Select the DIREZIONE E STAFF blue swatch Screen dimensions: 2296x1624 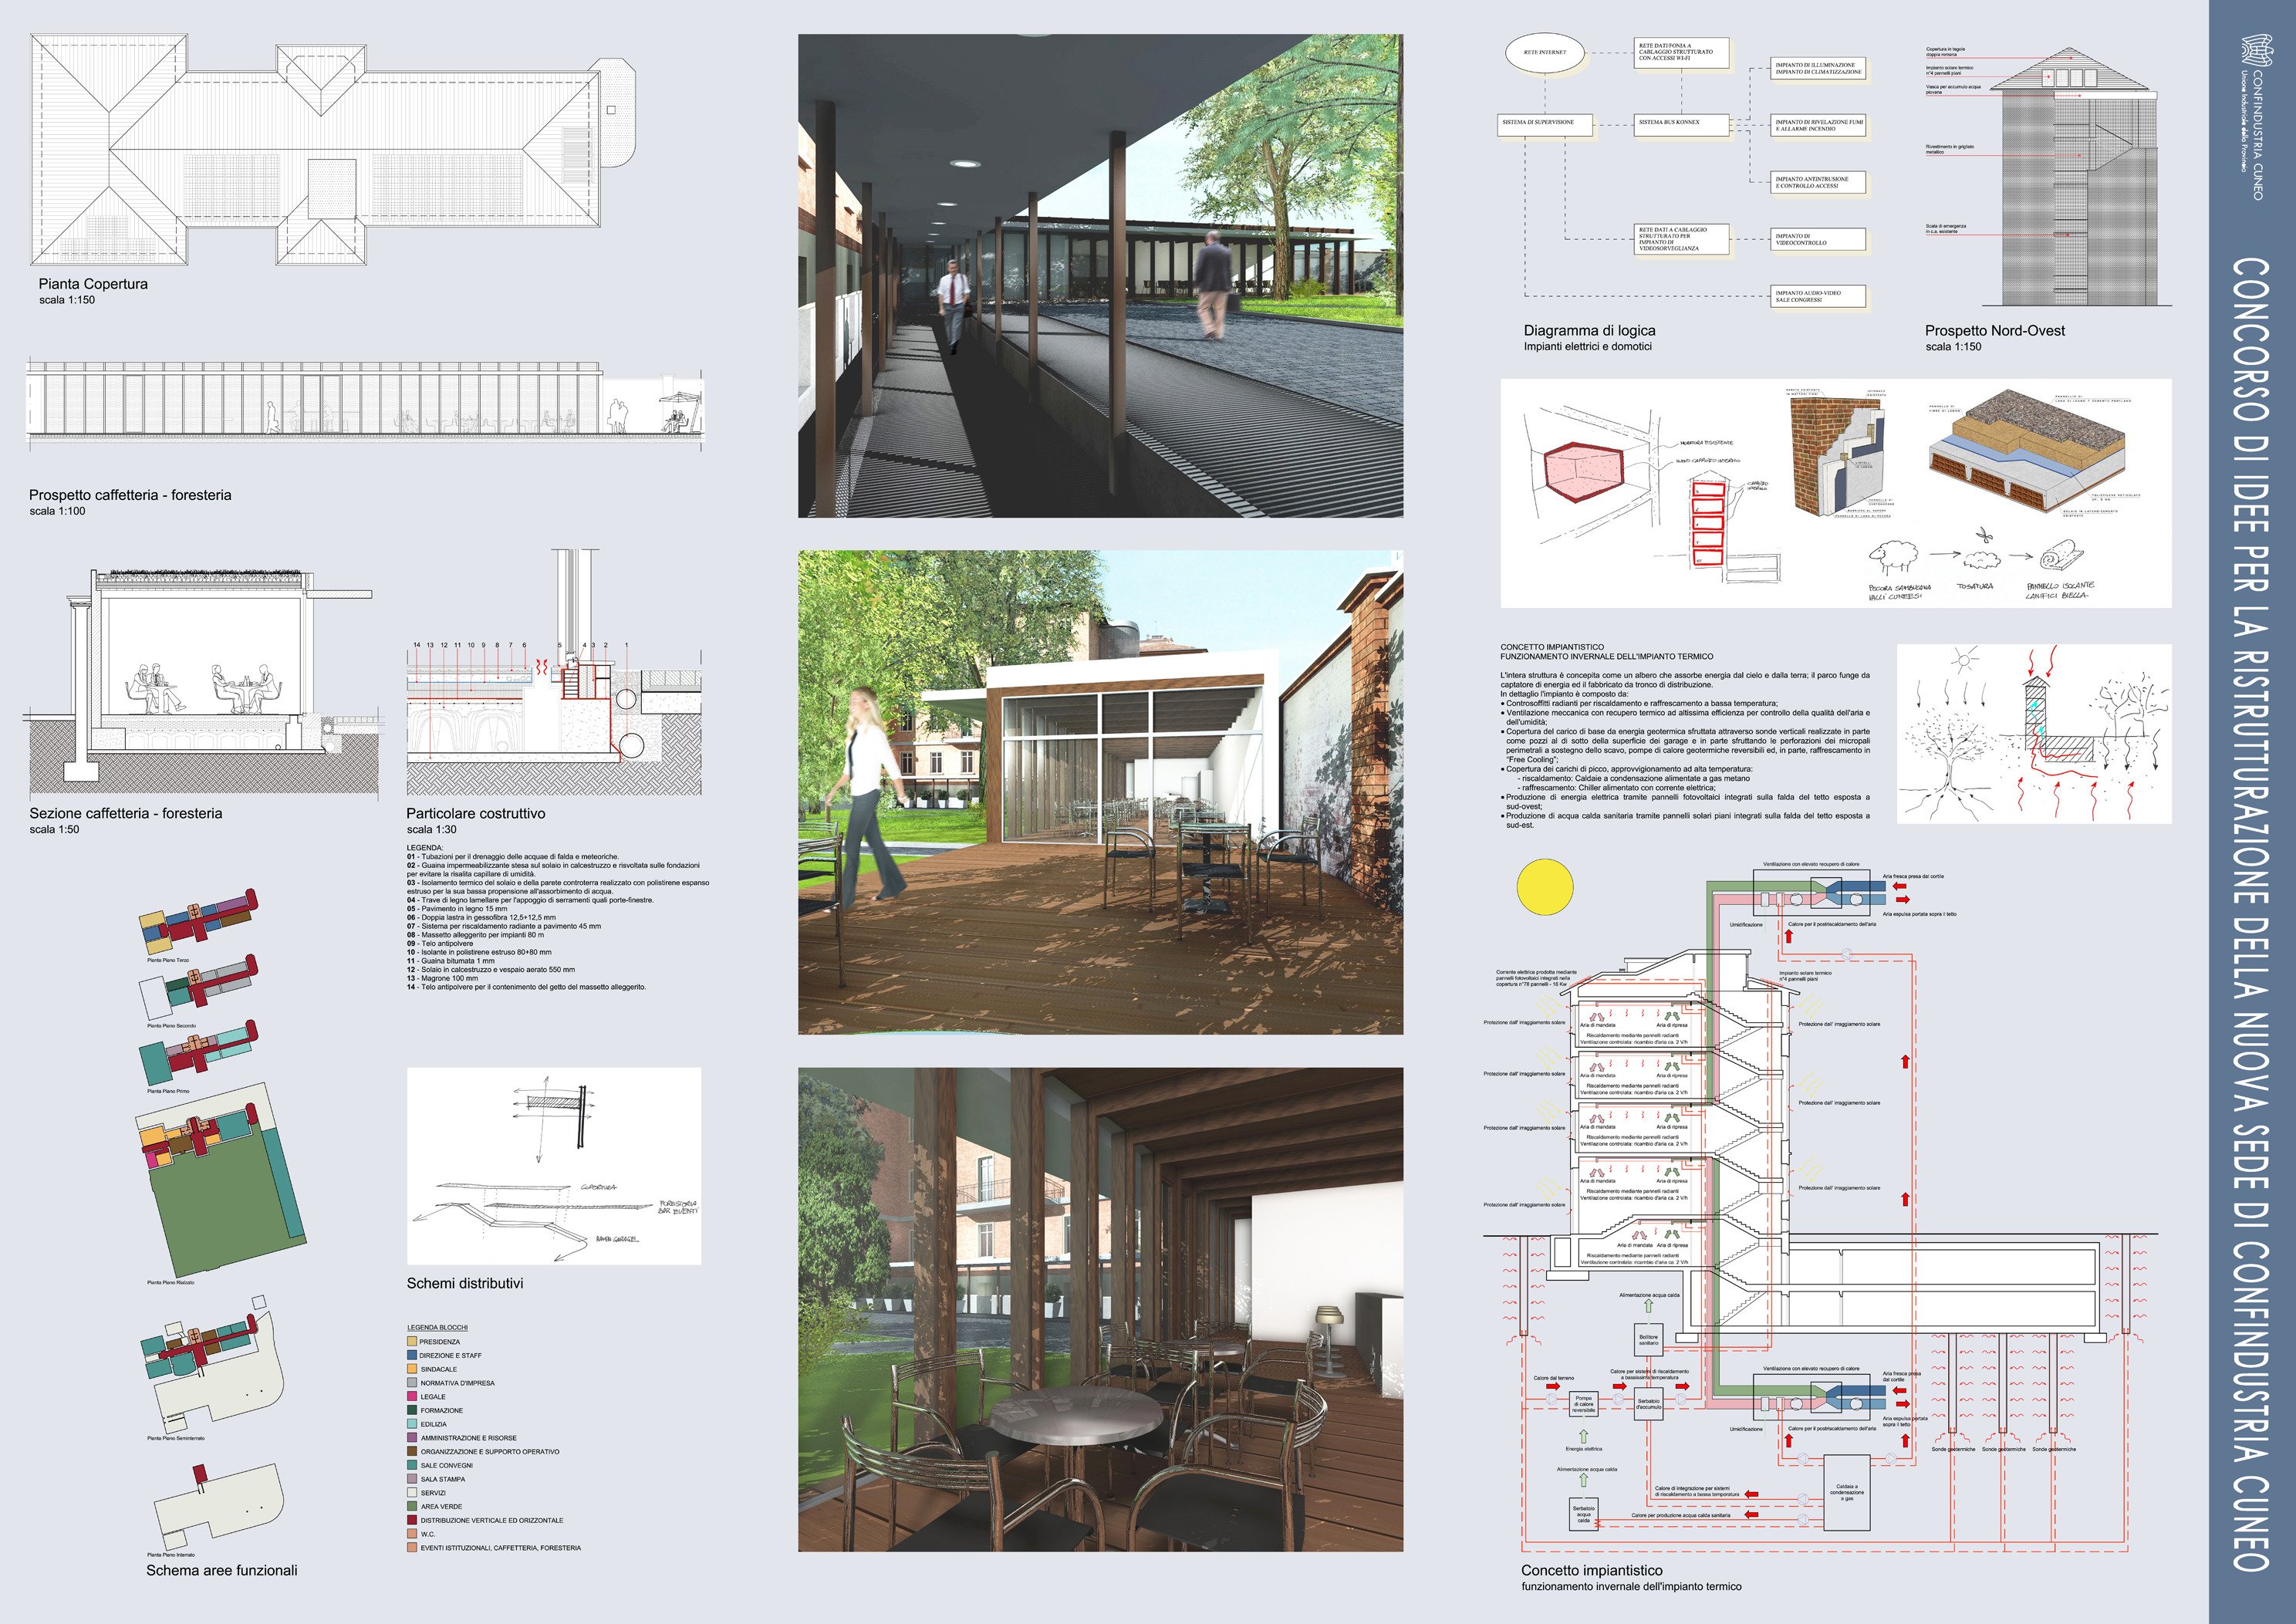pyautogui.click(x=412, y=1355)
